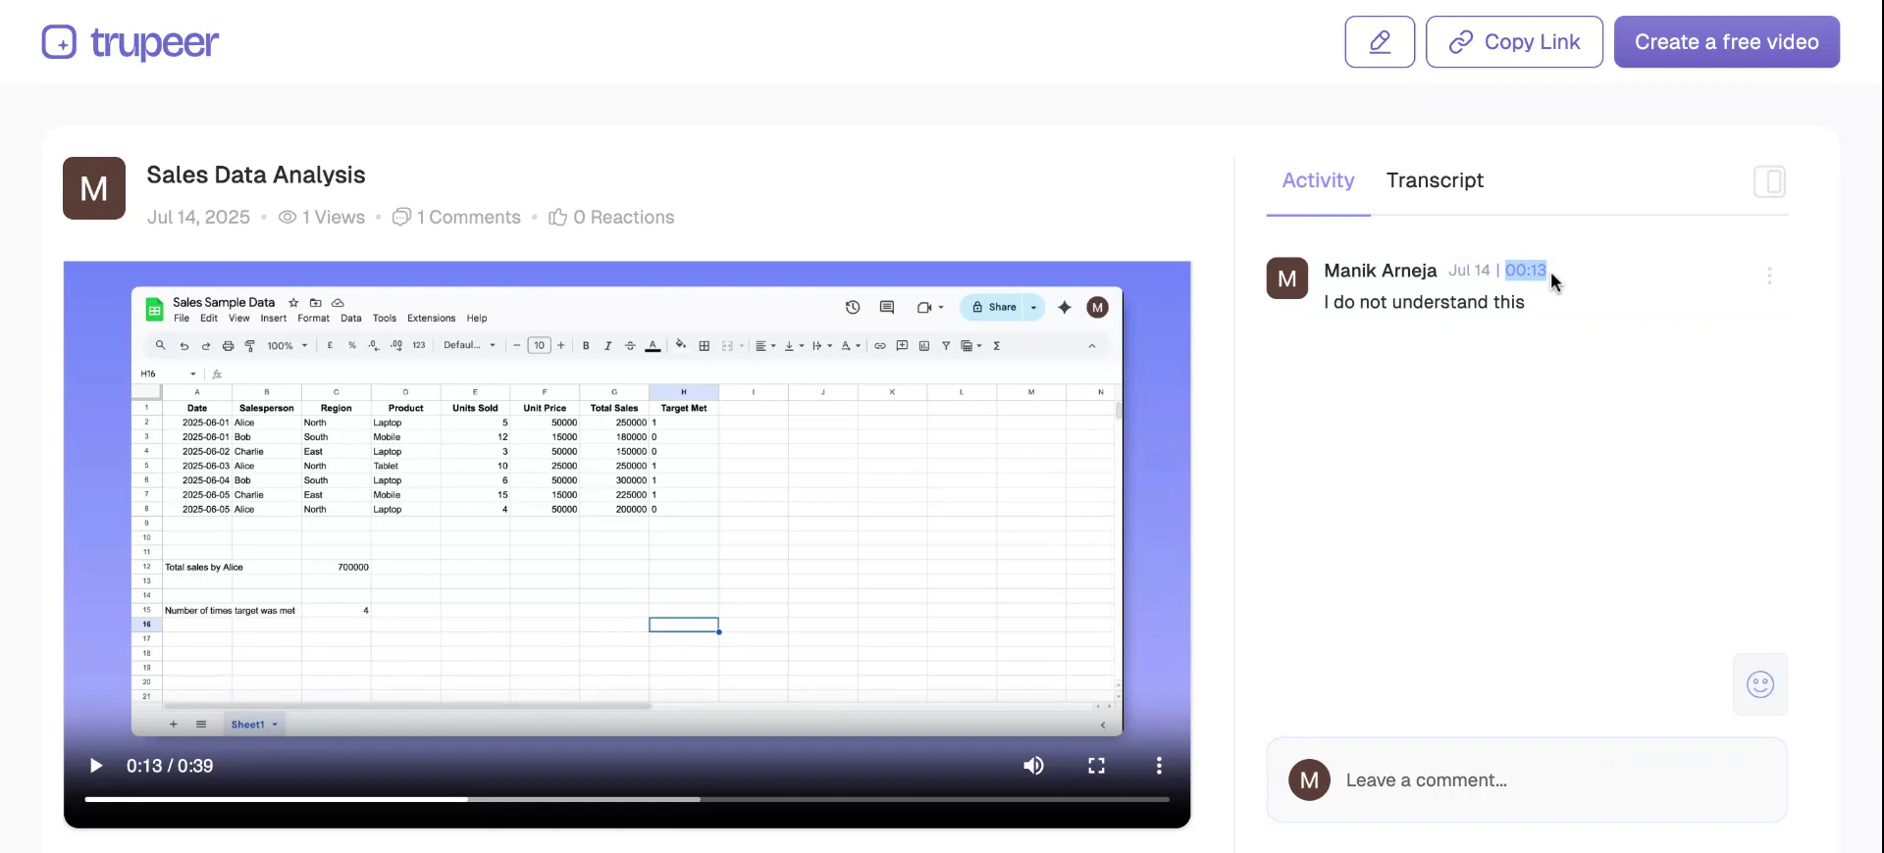1884x853 pixels.
Task: Expand the arrow next to Share
Action: click(x=1034, y=307)
